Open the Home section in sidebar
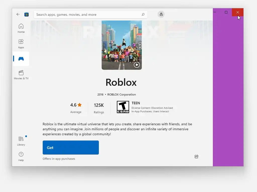Image resolution: width=257 pixels, height=192 pixels. pyautogui.click(x=21, y=28)
